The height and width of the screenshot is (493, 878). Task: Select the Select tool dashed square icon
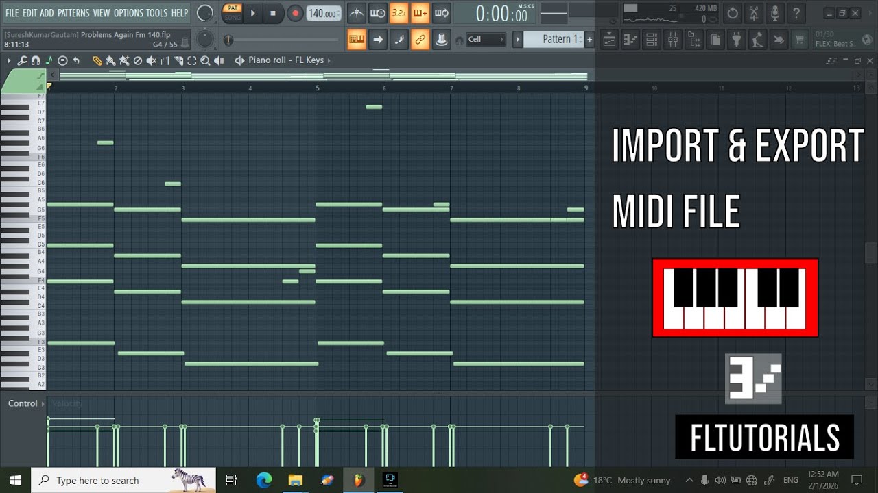point(192,60)
